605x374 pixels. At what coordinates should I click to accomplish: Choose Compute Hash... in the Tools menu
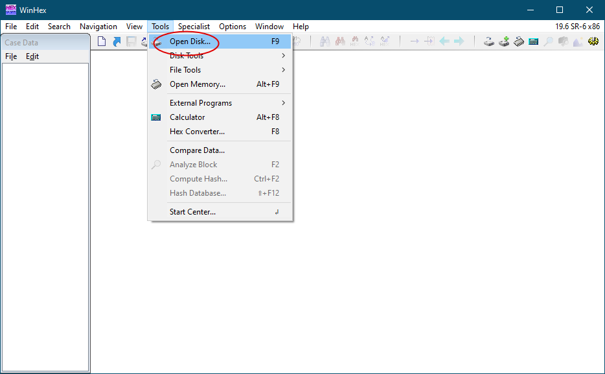pyautogui.click(x=220, y=179)
